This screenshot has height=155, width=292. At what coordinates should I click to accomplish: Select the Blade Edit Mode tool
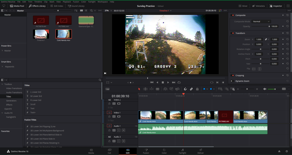pos(157,89)
